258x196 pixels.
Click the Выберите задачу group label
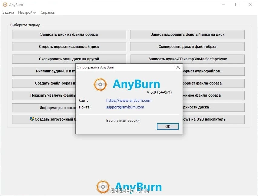point(25,25)
